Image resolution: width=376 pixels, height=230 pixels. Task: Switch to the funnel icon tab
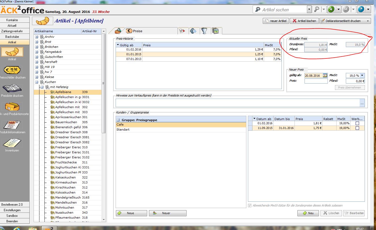click(x=204, y=31)
